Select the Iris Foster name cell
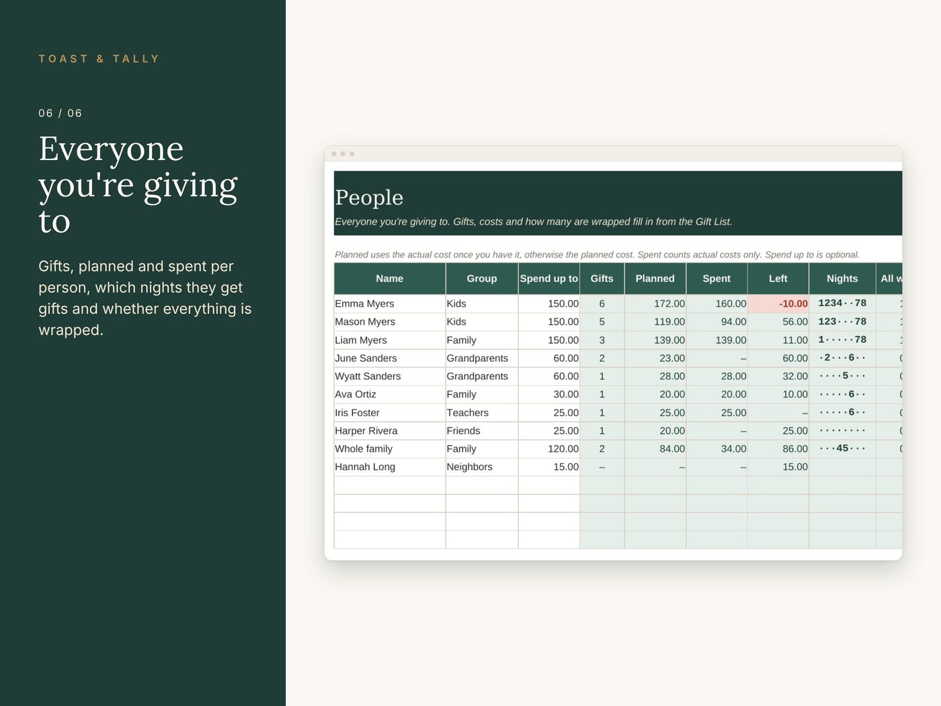 390,413
